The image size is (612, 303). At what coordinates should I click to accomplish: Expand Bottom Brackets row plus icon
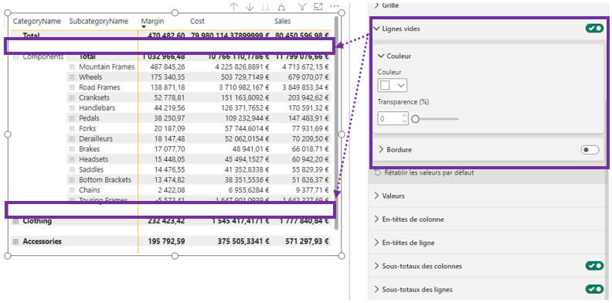coord(72,180)
